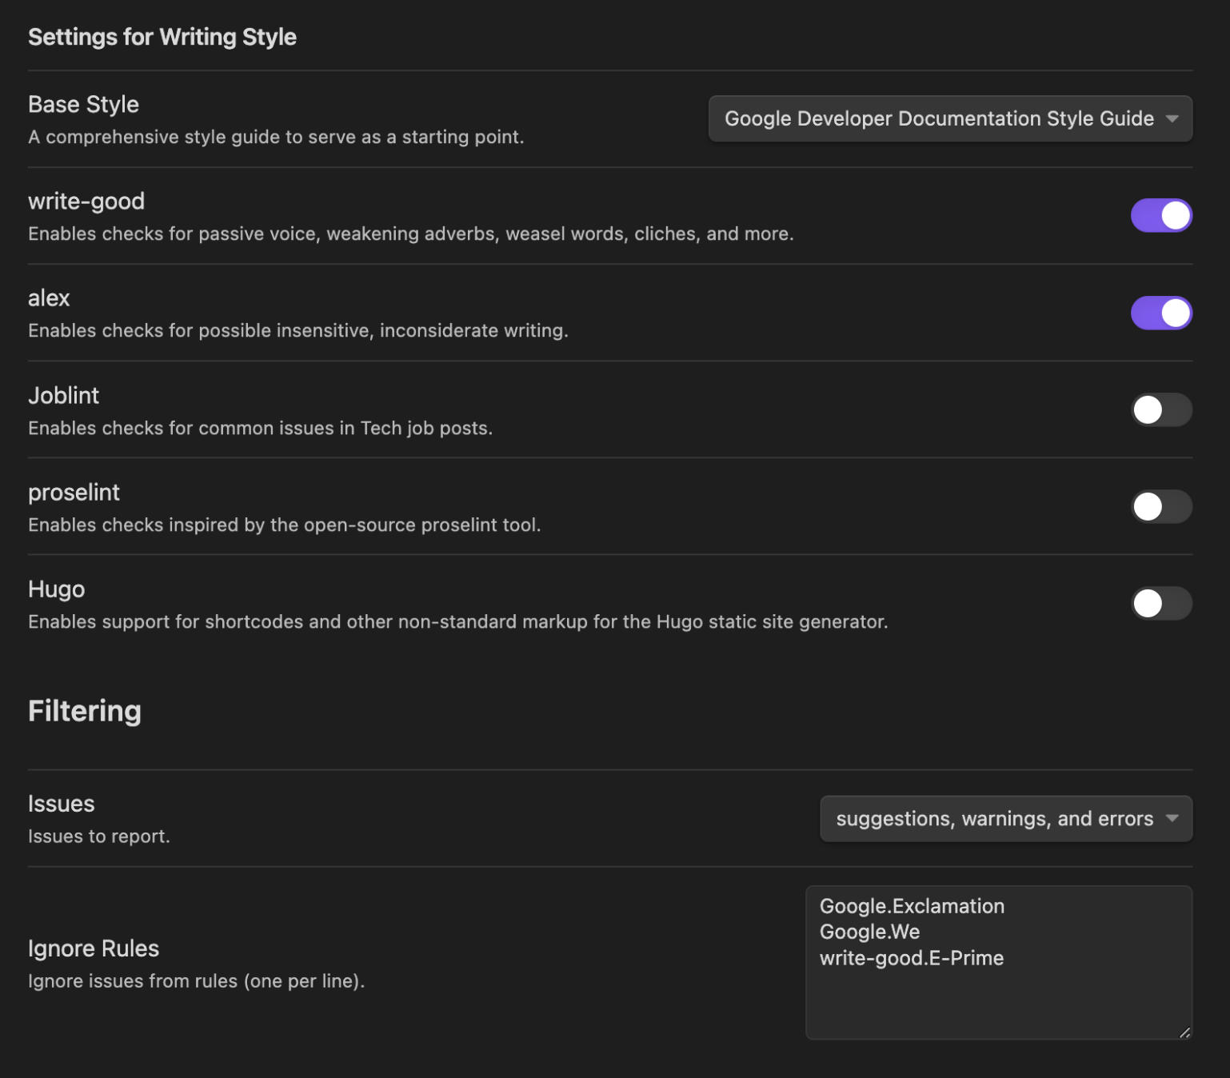This screenshot has height=1078, width=1230.
Task: Open the Base Style dropdown
Action: (950, 118)
